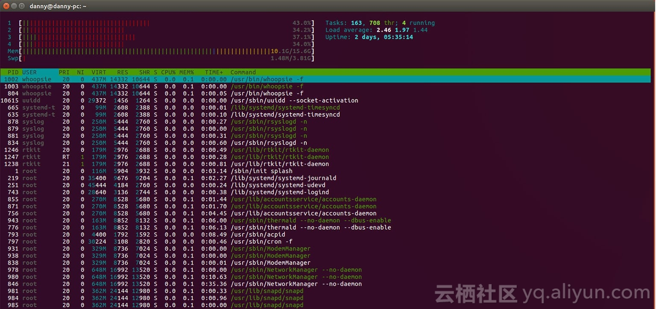656x309 pixels.
Task: Select the /usr/sbin/cron -f process
Action: pyautogui.click(x=325, y=241)
